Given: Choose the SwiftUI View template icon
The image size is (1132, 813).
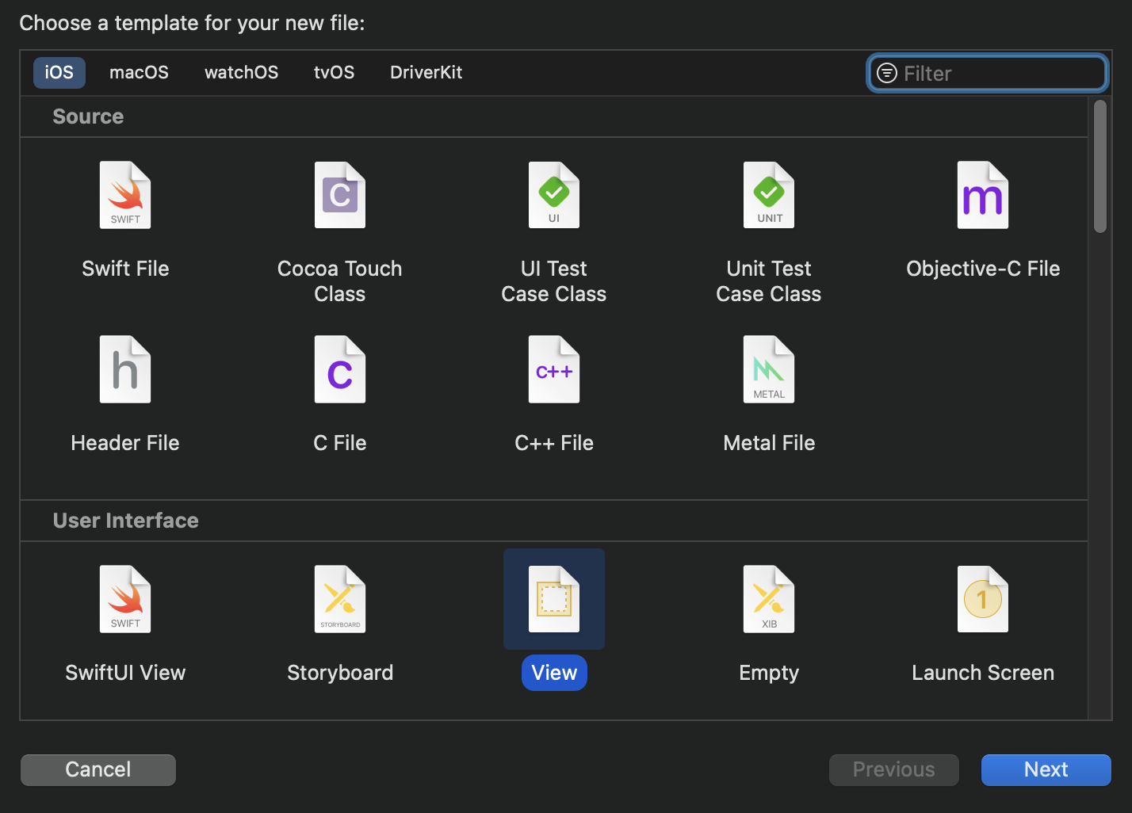Looking at the screenshot, I should pyautogui.click(x=125, y=599).
